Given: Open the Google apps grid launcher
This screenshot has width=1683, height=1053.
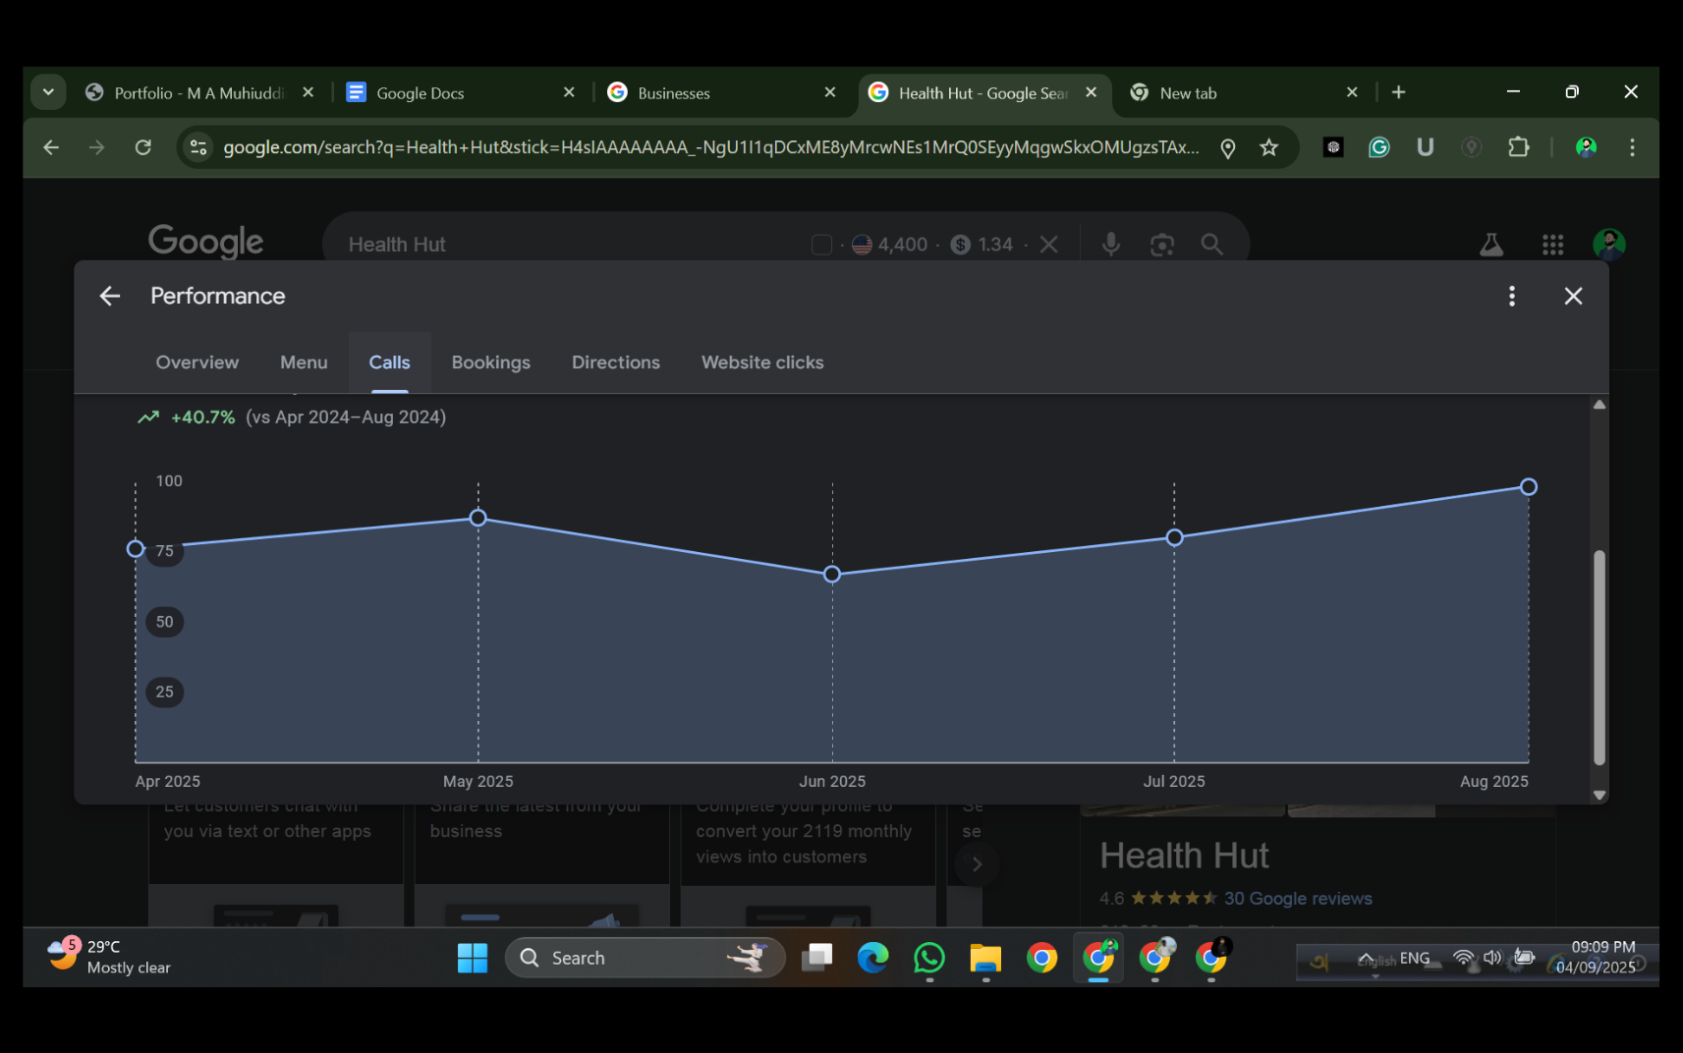Looking at the screenshot, I should coord(1552,244).
